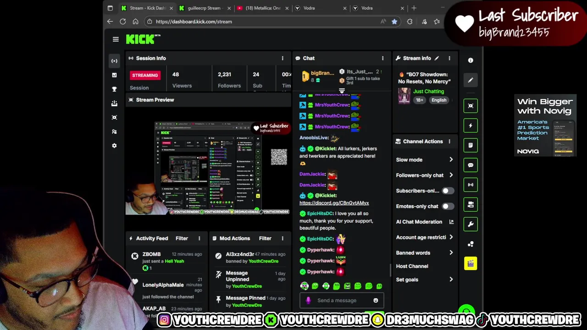Go back in the browser
587x330 pixels.
tap(110, 22)
